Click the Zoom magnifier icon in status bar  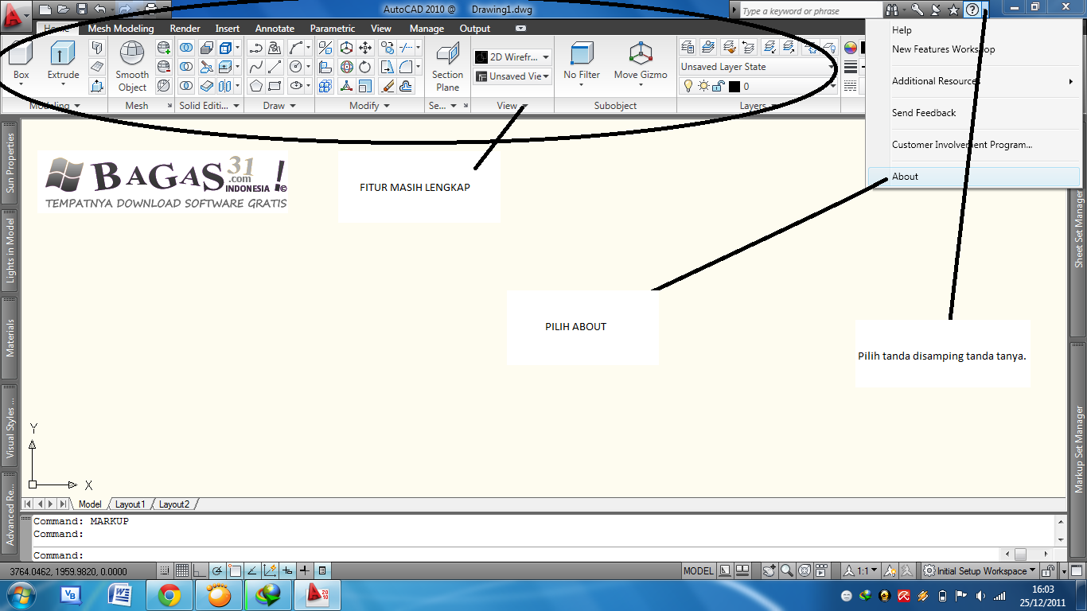[786, 570]
